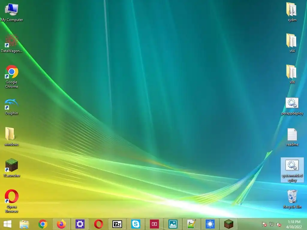Image resolution: width=307 pixels, height=230 pixels.
Task: Open File Explorer from the taskbar
Action: pyautogui.click(x=24, y=224)
